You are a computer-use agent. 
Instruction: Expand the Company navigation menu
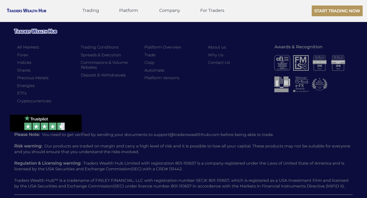click(169, 11)
